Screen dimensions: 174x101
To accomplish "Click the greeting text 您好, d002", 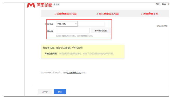I will [161, 4].
